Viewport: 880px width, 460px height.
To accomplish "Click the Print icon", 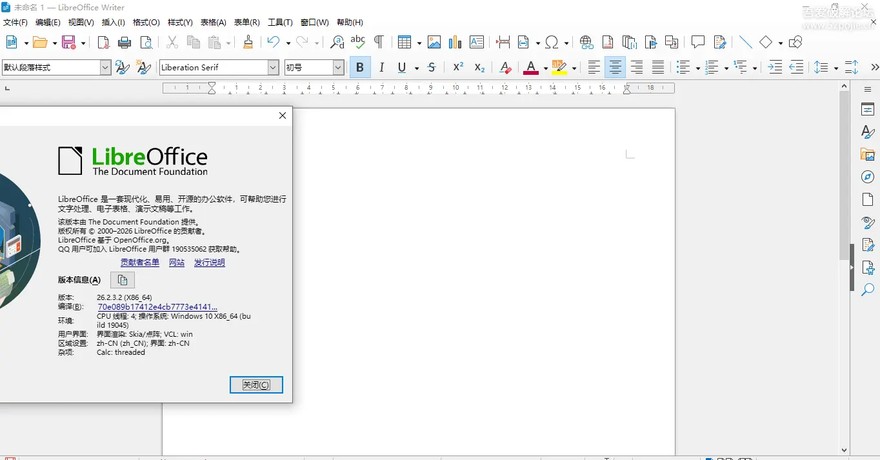I will [x=125, y=43].
